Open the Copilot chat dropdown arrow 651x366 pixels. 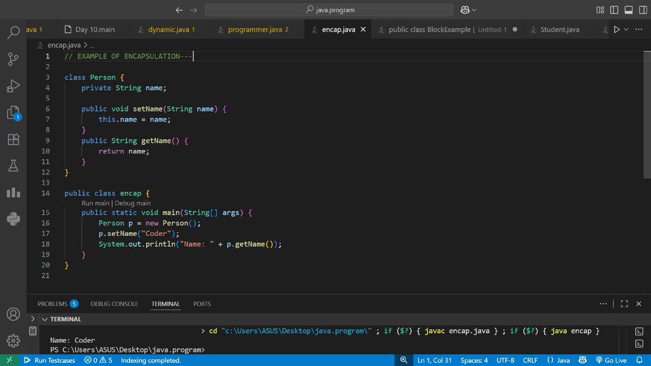coord(475,10)
